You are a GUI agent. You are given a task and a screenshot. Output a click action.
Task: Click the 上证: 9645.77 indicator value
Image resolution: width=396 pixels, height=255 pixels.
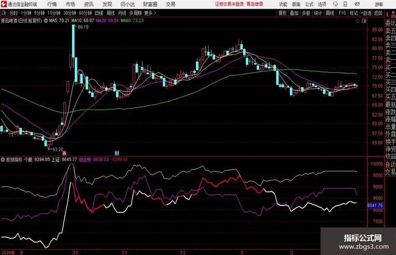tap(64, 160)
